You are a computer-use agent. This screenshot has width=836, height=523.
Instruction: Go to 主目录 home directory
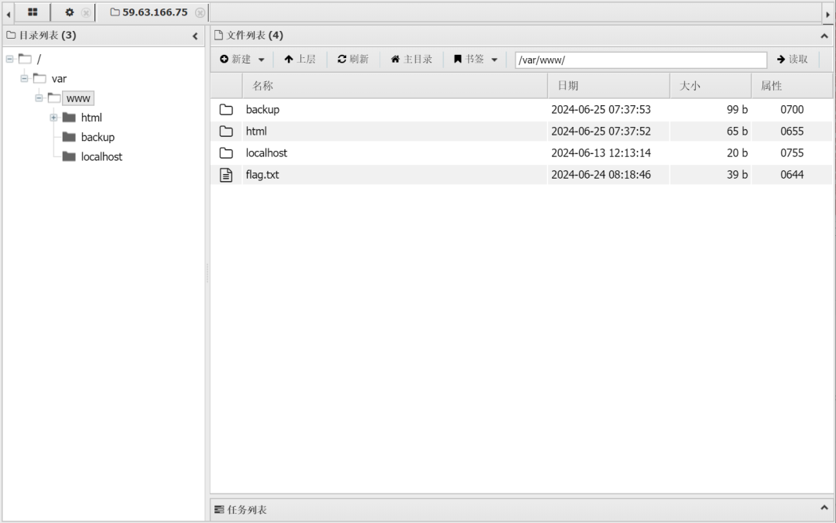(411, 59)
